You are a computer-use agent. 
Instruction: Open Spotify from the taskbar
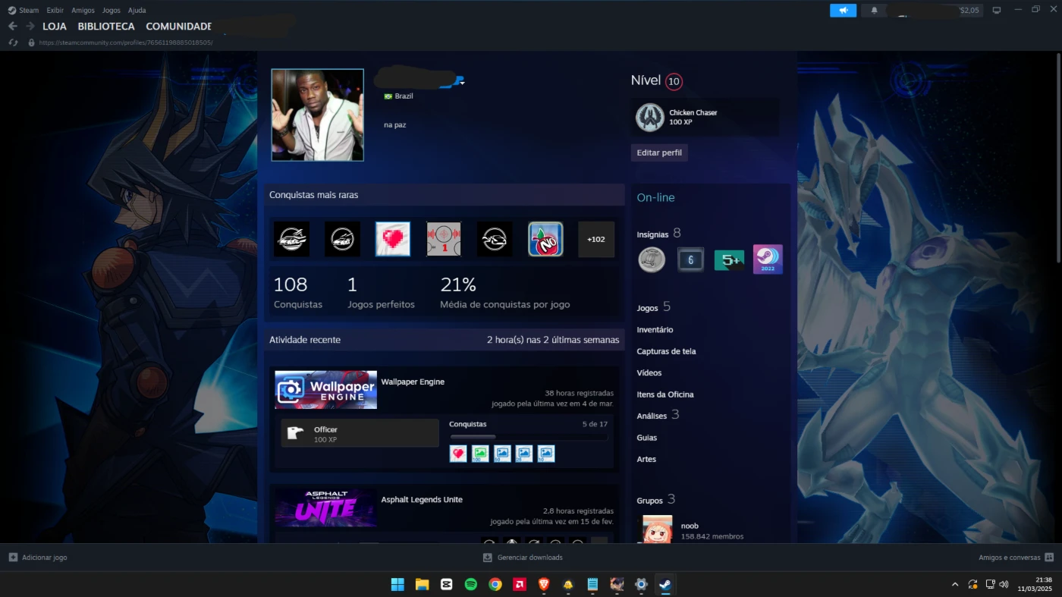click(470, 584)
